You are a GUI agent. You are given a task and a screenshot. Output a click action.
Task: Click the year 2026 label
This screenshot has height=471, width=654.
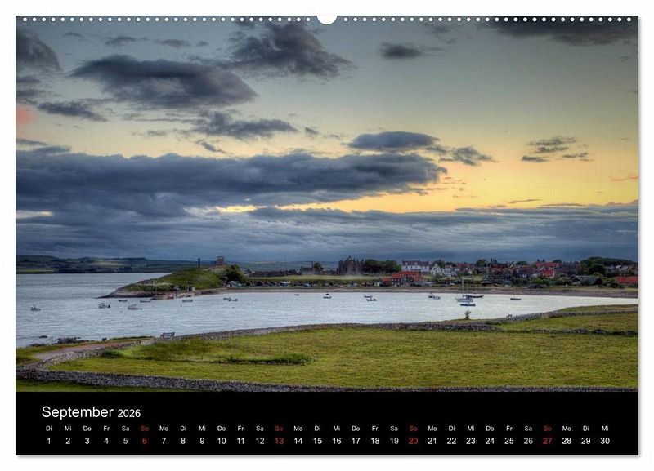[129, 414]
